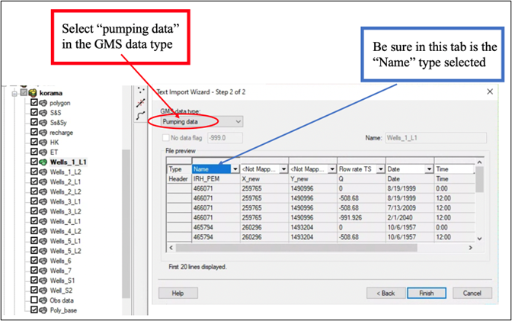Enable the Obs data checkbox

(34, 300)
